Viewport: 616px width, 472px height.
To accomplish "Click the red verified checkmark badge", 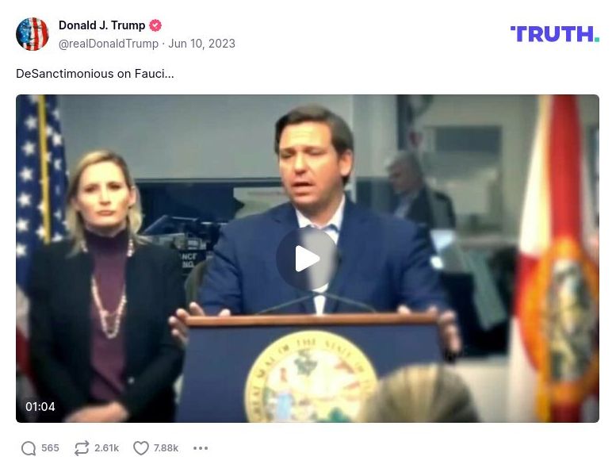I will (x=155, y=25).
